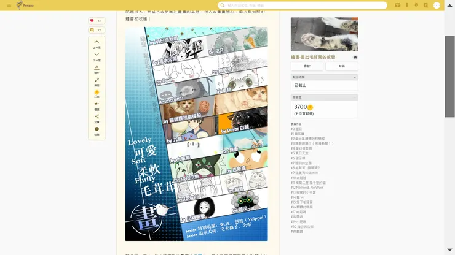
Task: Click the magnifier search icon
Action: (x=223, y=5)
